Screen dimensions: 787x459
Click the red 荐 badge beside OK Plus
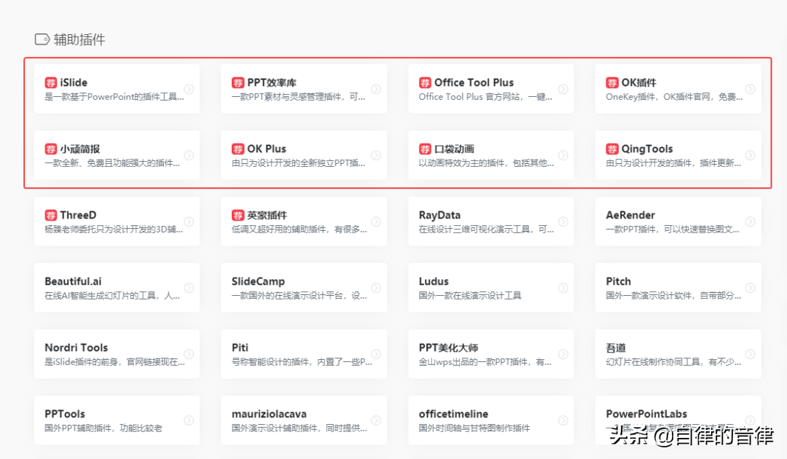238,149
